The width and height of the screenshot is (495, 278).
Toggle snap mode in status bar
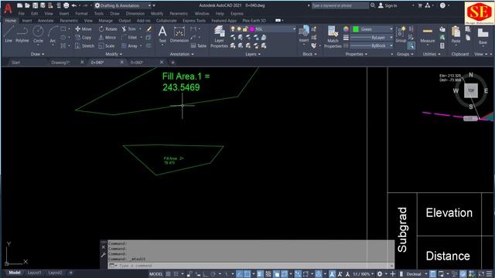tap(176, 274)
